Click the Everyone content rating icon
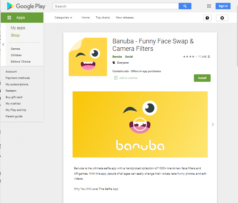Viewport: 238px width, 203px height. [x=114, y=63]
